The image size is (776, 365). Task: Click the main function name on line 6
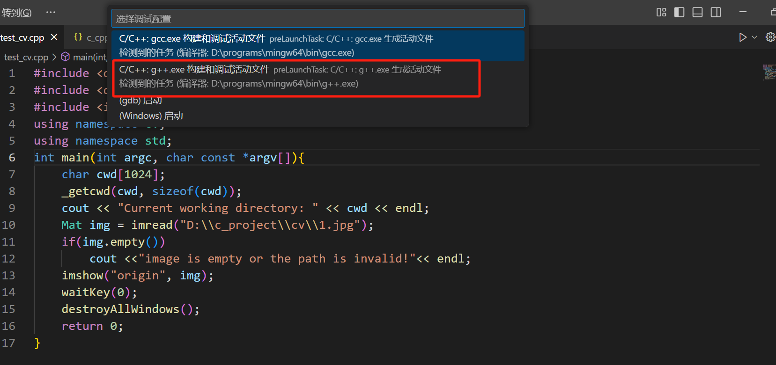(x=75, y=158)
